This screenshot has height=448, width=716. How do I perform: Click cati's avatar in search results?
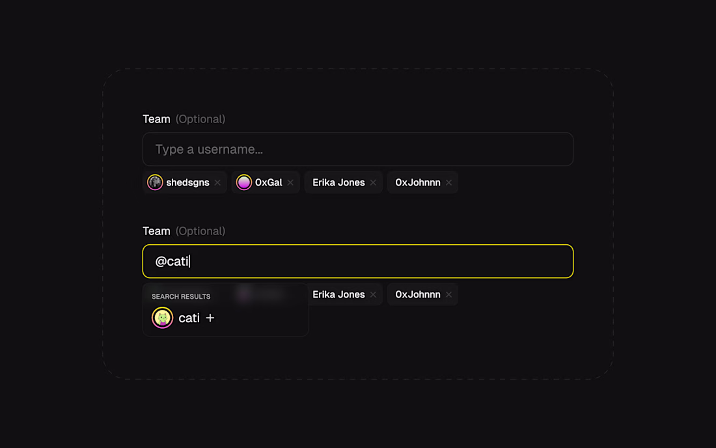[162, 318]
